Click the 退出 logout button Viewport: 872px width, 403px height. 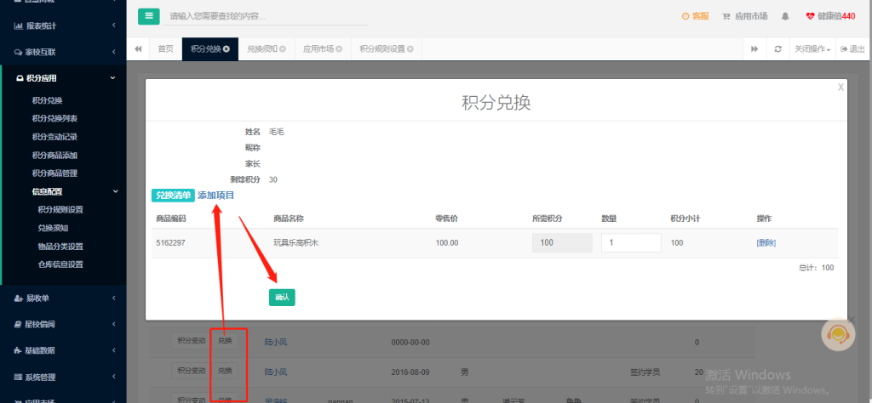tap(853, 48)
